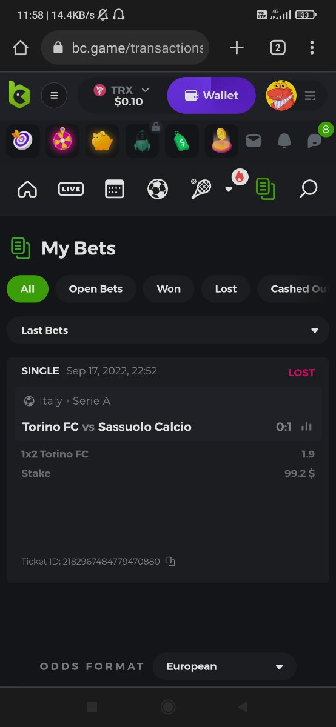Click the pink lucky spin wheel icon
The height and width of the screenshot is (727, 336).
point(62,141)
